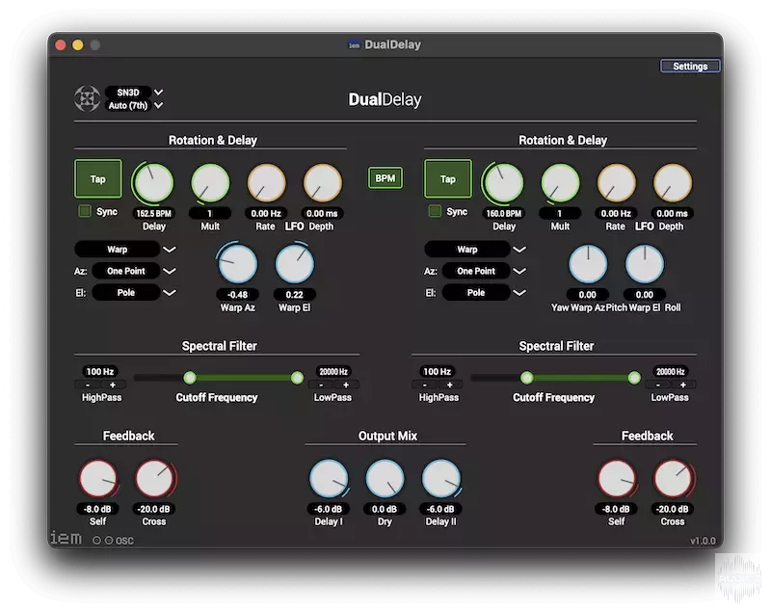Click right 100 Hz HighPass value field

(x=438, y=372)
